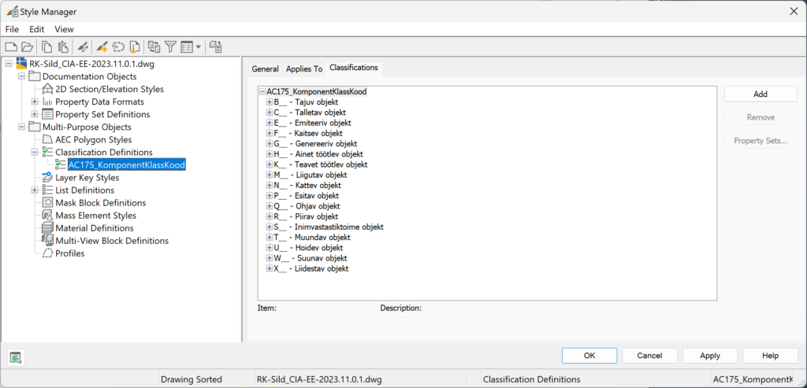Collapse the AC175_KomponentKlassKood classification tree root
The height and width of the screenshot is (388, 807).
click(262, 91)
